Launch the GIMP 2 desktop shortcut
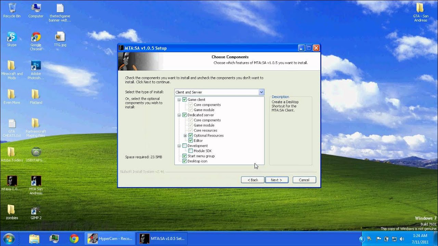 (36, 212)
